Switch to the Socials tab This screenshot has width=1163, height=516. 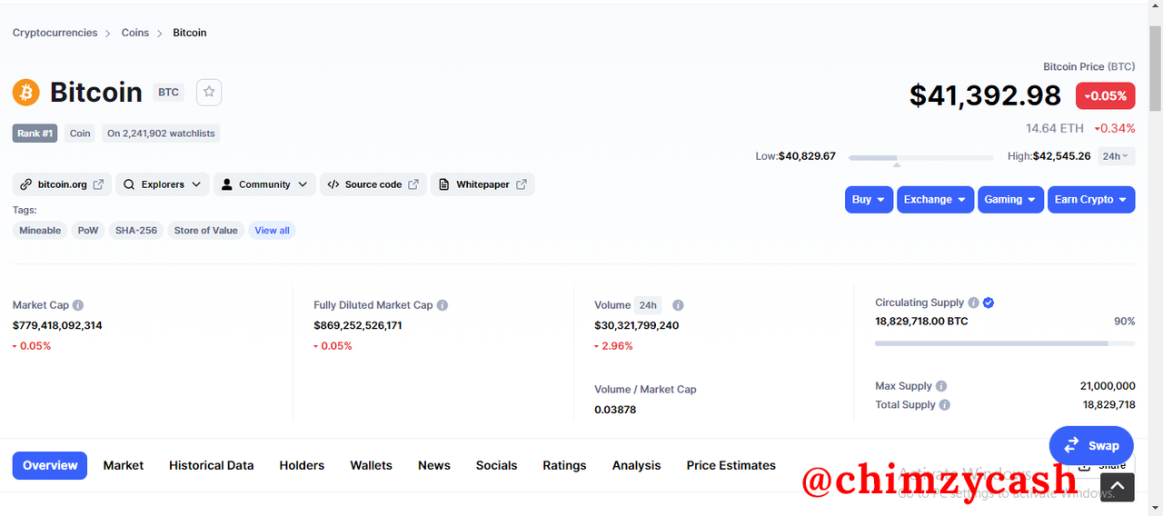[497, 466]
